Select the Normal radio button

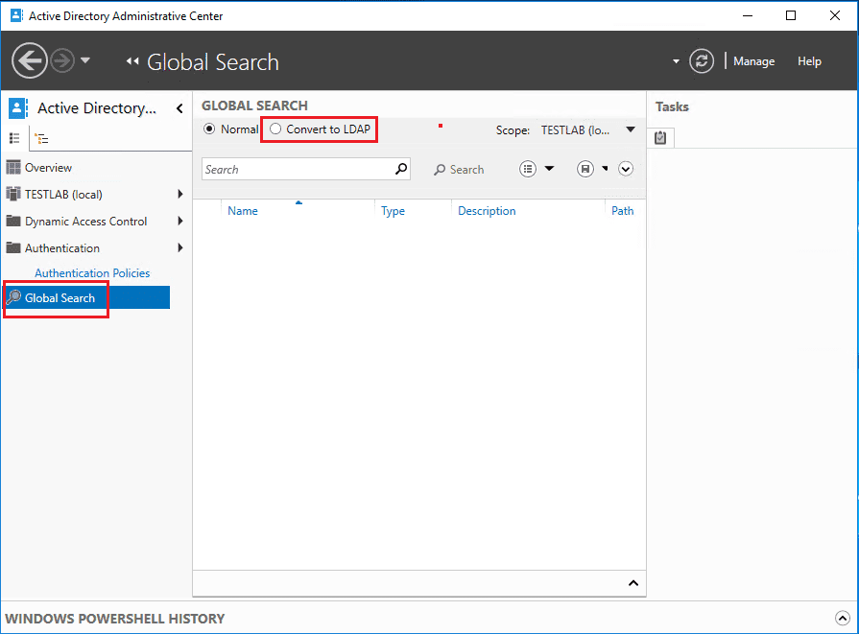click(209, 129)
